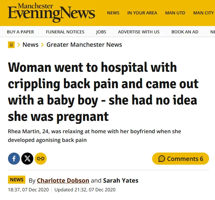
Task: Click Advertise With Us link
Action: [139, 32]
